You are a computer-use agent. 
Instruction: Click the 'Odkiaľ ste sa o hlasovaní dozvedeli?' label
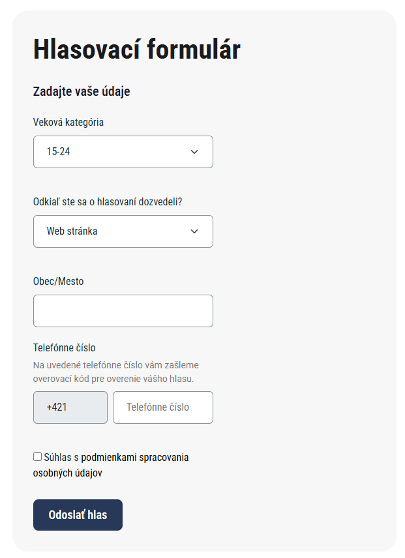[108, 202]
